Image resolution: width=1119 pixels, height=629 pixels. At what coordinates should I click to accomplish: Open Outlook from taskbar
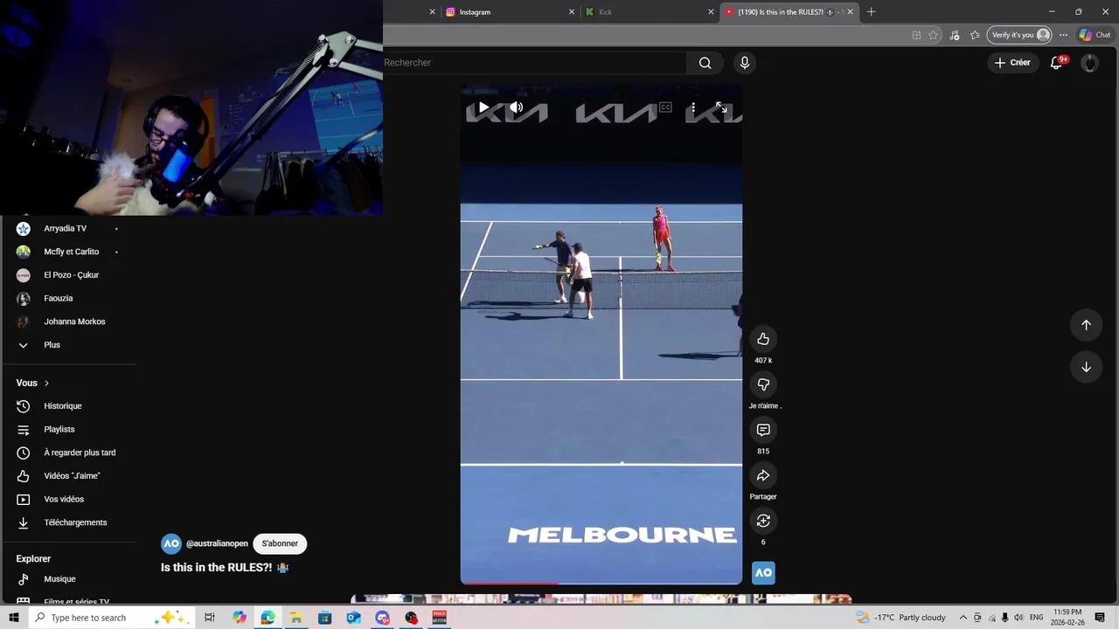pyautogui.click(x=353, y=618)
